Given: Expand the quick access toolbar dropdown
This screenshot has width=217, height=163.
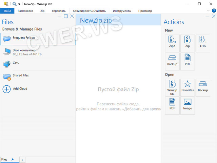Looking at the screenshot, I should [19, 4].
